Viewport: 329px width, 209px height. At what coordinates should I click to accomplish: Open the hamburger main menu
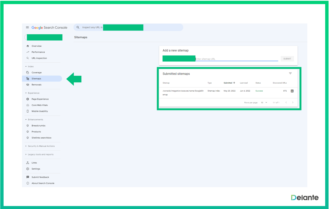pos(27,27)
